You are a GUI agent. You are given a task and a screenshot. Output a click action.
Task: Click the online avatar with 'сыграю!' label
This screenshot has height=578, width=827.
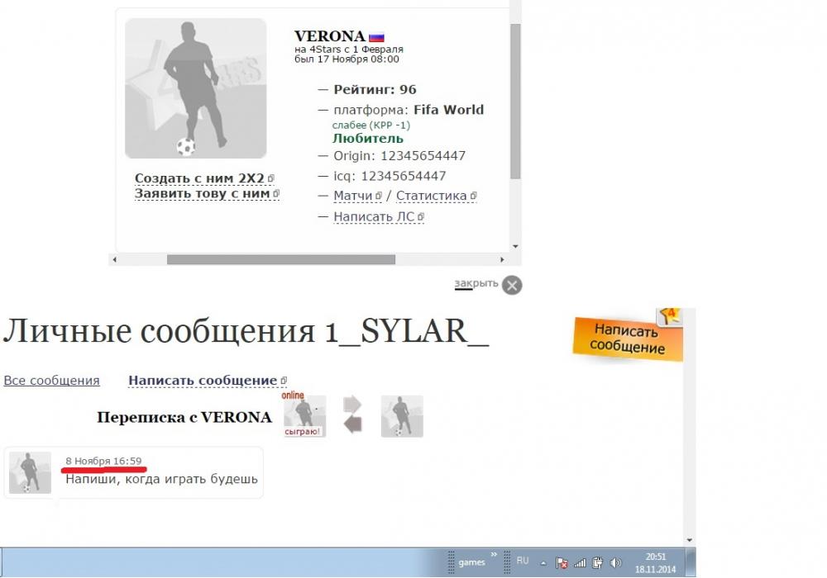pyautogui.click(x=305, y=416)
